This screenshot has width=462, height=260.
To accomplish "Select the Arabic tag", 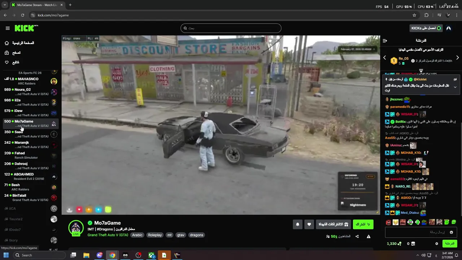I will (137, 235).
